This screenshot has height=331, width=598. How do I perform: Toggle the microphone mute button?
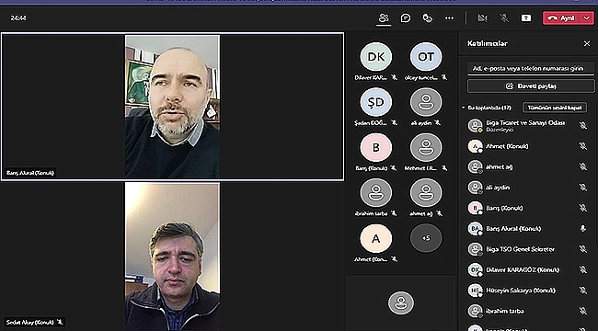click(504, 17)
